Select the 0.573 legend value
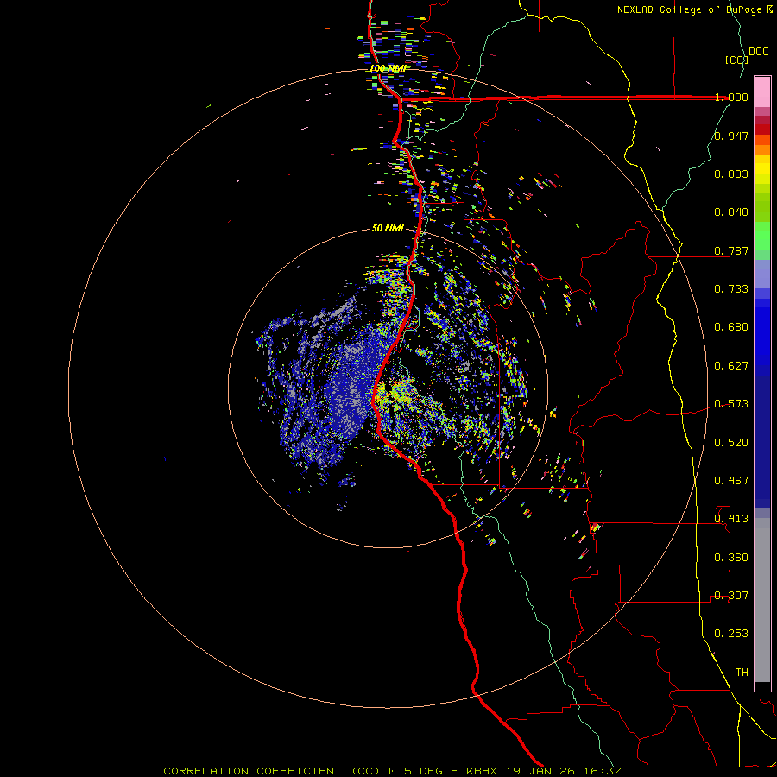This screenshot has height=777, width=777. tap(731, 403)
